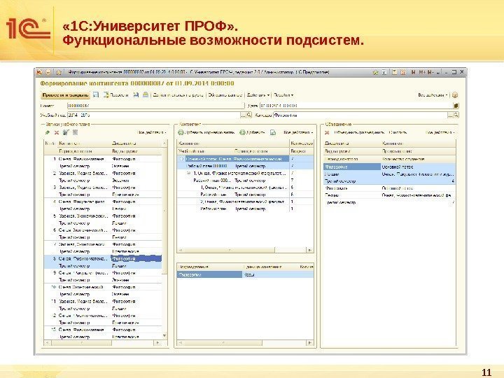Click Количество column header in Контингент table
504x378 pixels.
pyautogui.click(x=302, y=143)
